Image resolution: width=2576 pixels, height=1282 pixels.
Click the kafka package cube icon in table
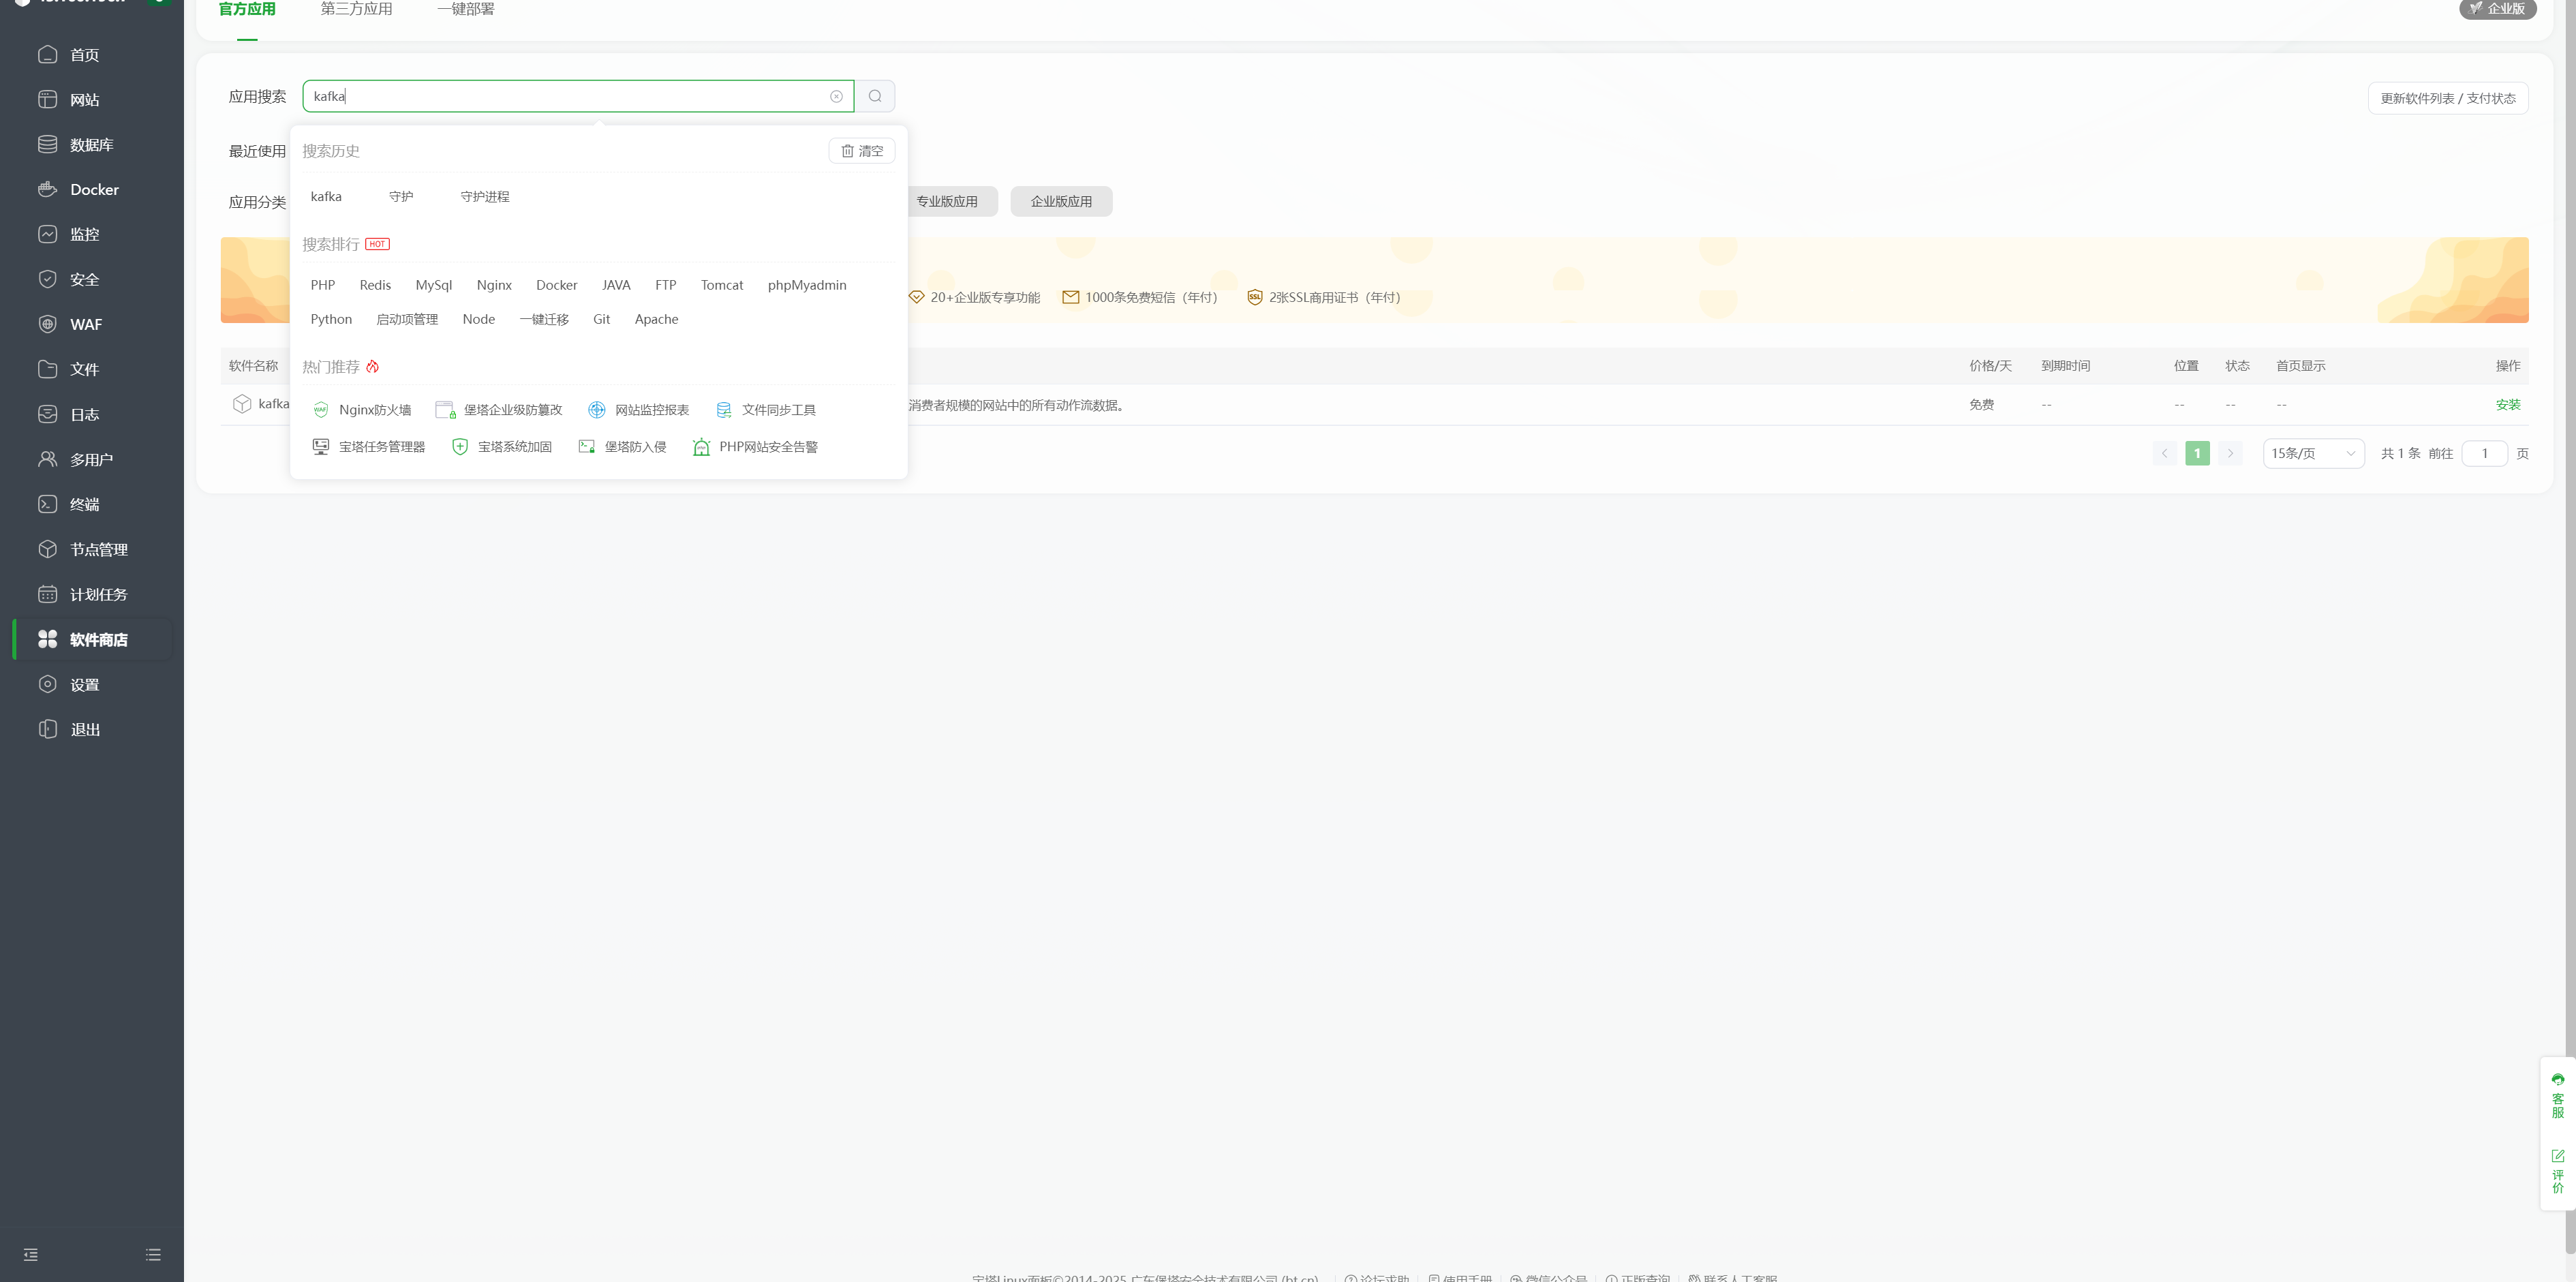click(x=242, y=404)
